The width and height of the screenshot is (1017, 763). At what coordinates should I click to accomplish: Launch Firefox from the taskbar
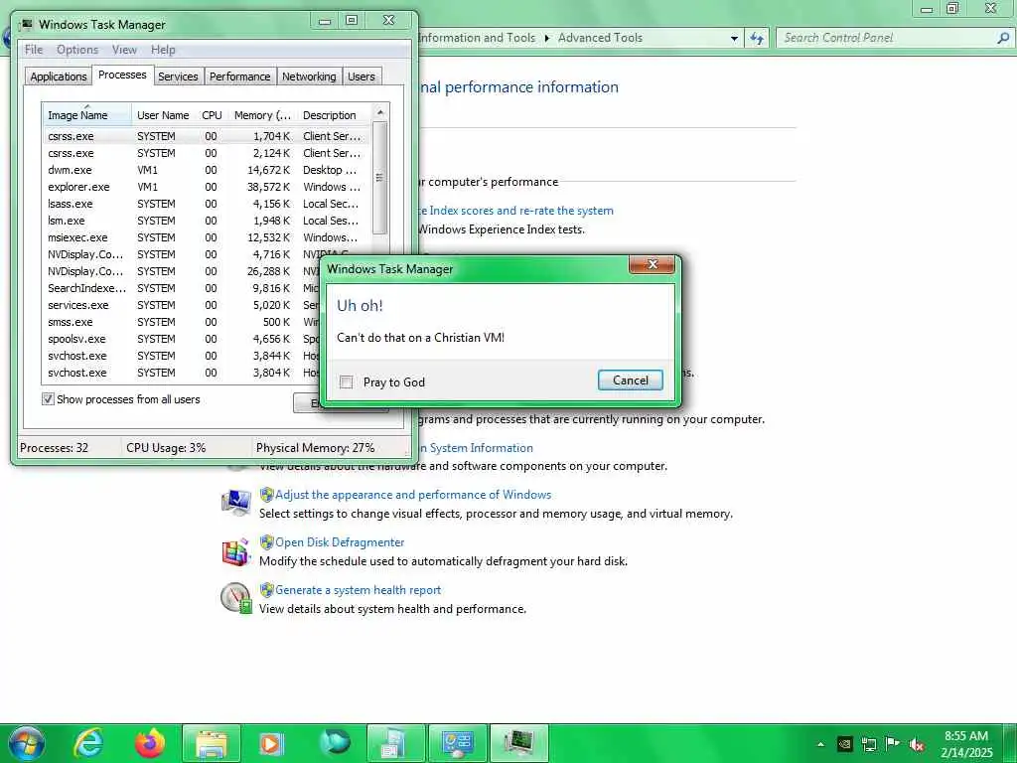pyautogui.click(x=150, y=743)
